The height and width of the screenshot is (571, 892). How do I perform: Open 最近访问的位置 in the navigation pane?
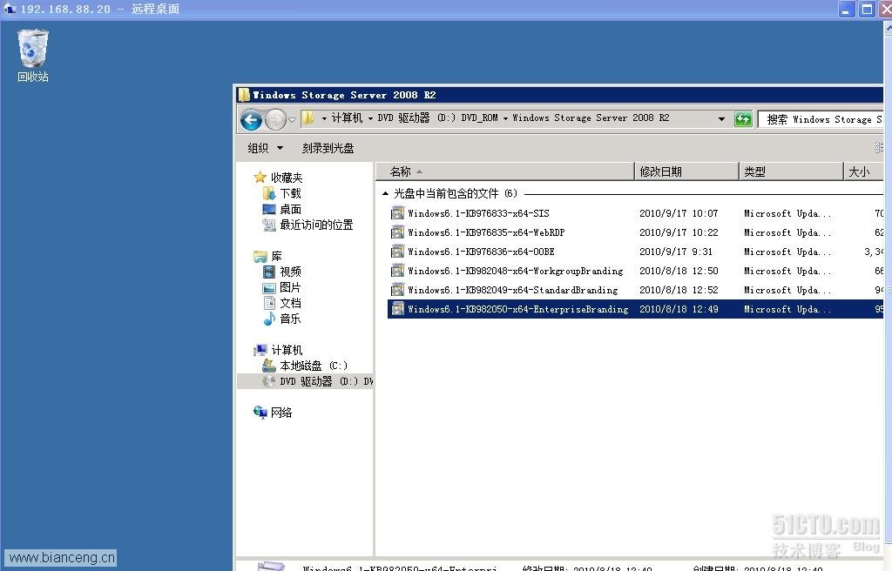click(316, 225)
